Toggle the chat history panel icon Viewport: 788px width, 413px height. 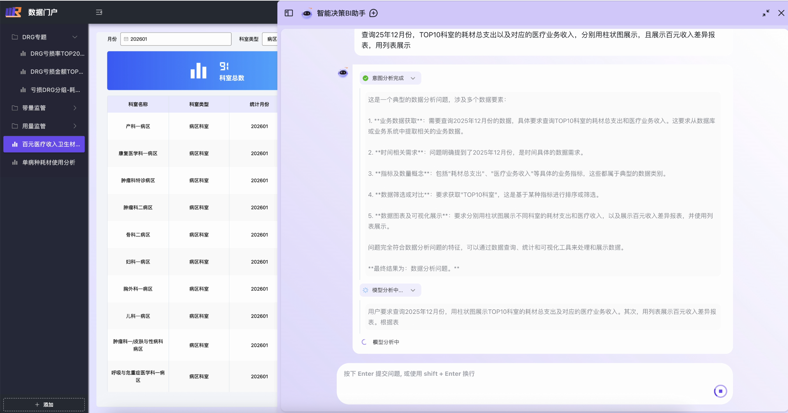click(x=289, y=13)
